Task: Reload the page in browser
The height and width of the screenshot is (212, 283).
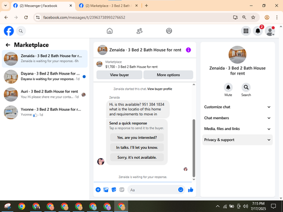Action: point(26,18)
